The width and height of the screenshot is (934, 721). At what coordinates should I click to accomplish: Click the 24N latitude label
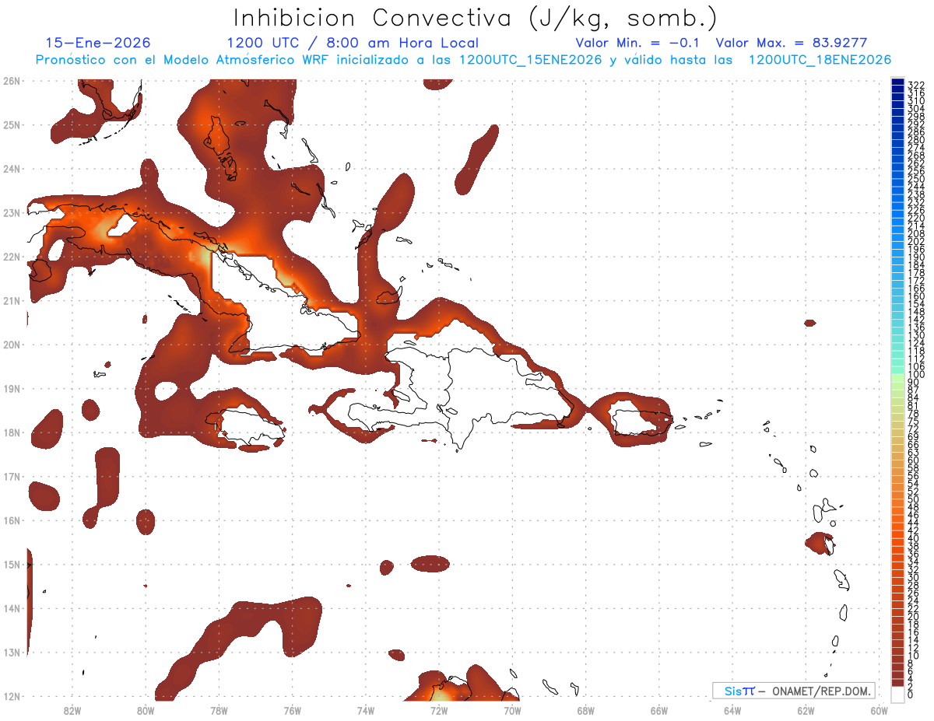(11, 168)
